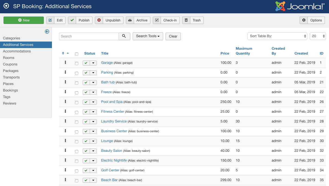Collapse sidebar with the blue arrow icon

[47, 31]
